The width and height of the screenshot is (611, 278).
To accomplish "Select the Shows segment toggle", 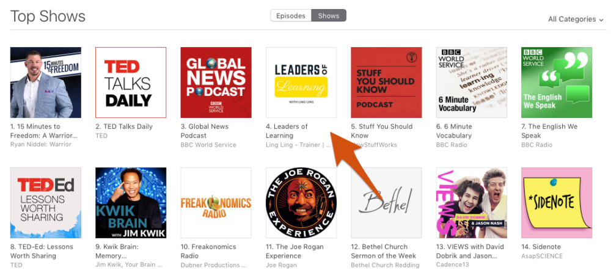I will coord(329,16).
